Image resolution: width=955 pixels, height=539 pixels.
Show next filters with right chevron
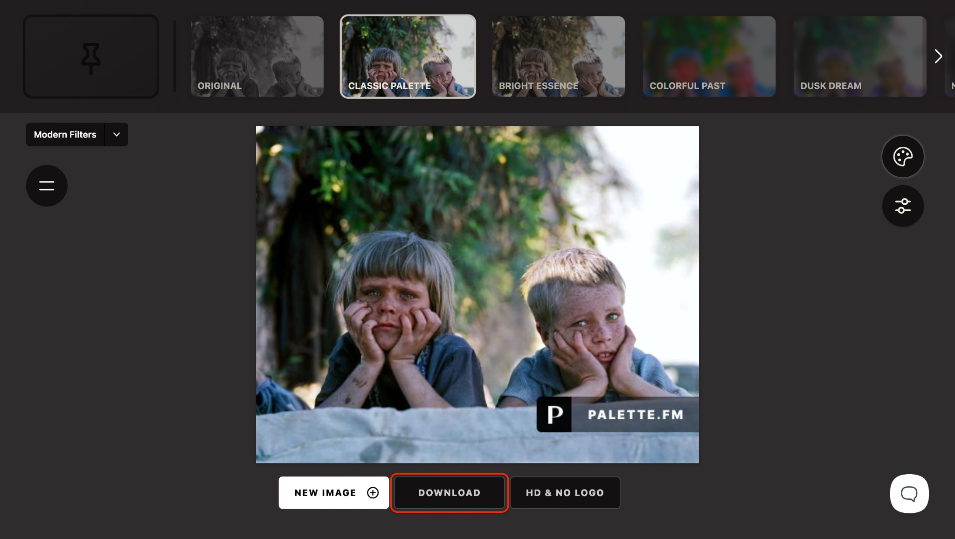938,56
